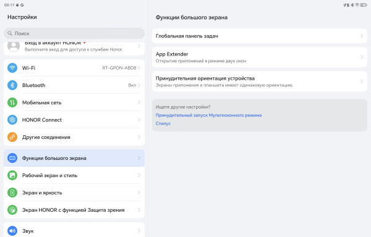371x237 pixels.
Task: Tap the Вкл Bluetooth status text
Action: click(132, 85)
